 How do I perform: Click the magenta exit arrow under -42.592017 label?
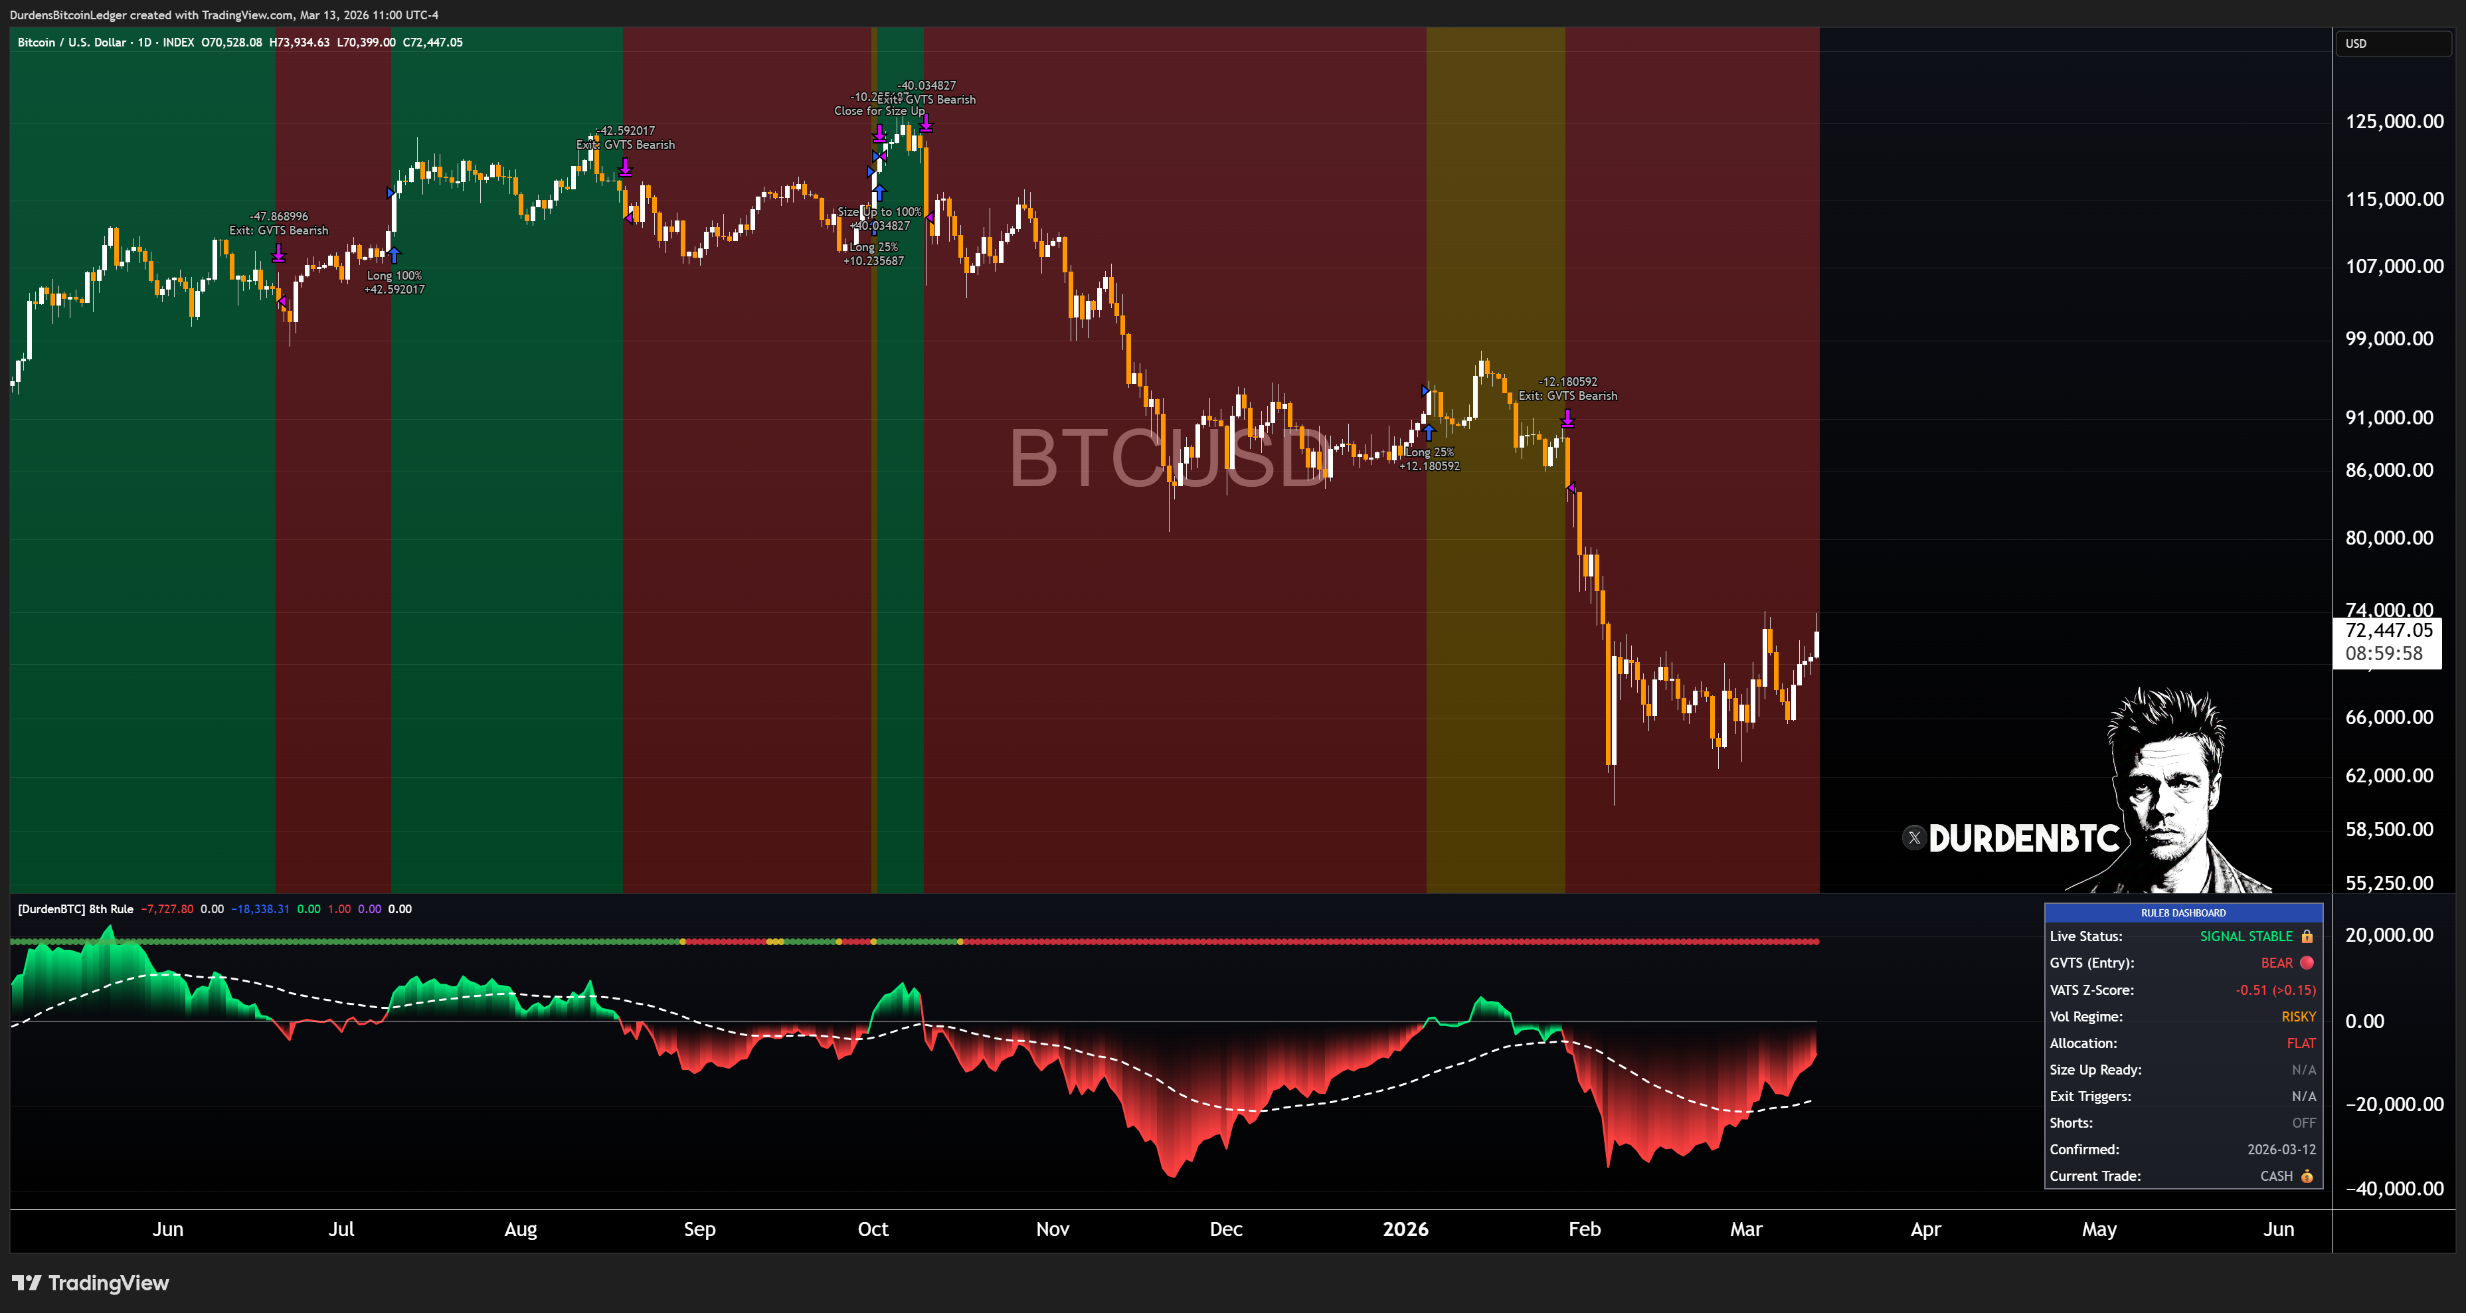(625, 167)
